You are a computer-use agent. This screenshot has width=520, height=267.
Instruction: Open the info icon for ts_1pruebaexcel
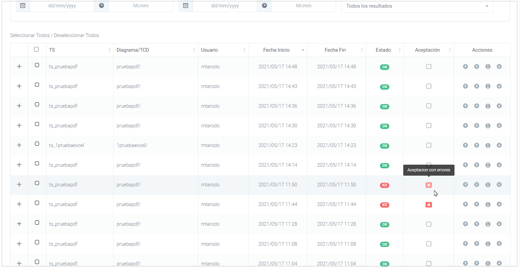click(488, 145)
